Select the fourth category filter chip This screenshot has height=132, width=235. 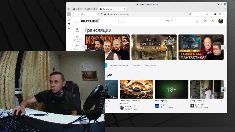pos(151,65)
